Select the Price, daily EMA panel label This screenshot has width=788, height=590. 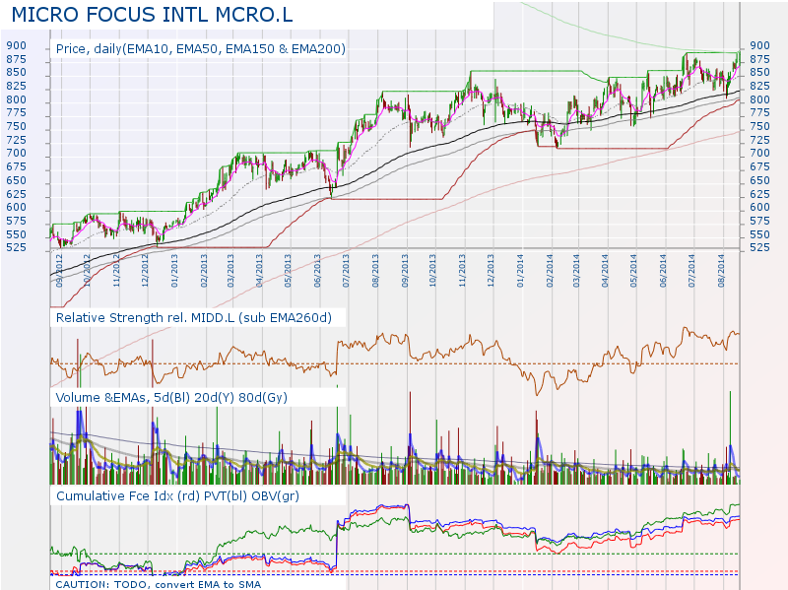pos(201,48)
